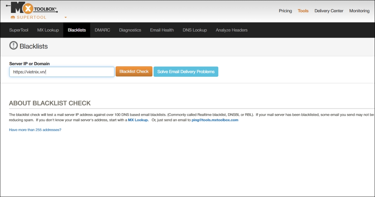The image size is (375, 197).
Task: Open the Pricing menu item
Action: point(285,11)
